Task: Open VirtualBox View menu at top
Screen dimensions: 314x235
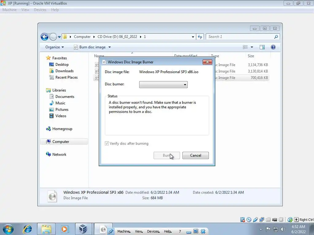Action: (x=25, y=10)
